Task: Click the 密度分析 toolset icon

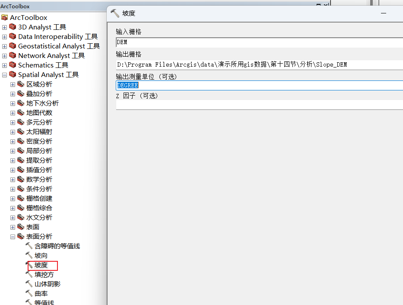Action: (x=21, y=141)
